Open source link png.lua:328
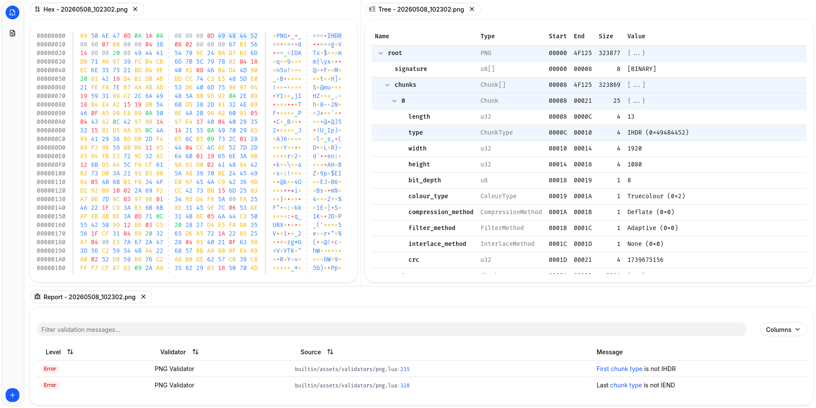 point(352,385)
